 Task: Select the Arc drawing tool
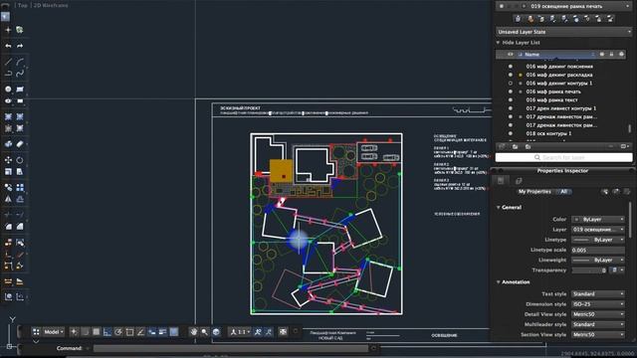(x=20, y=62)
